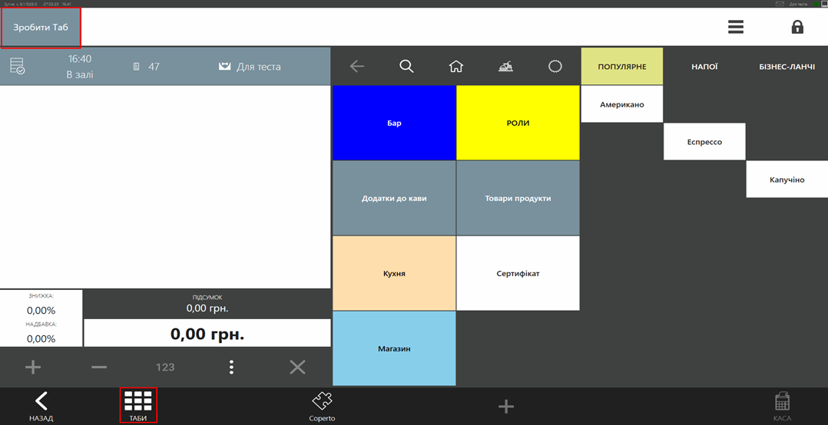The image size is (828, 425).
Task: Click the search magnifier icon
Action: [x=406, y=66]
